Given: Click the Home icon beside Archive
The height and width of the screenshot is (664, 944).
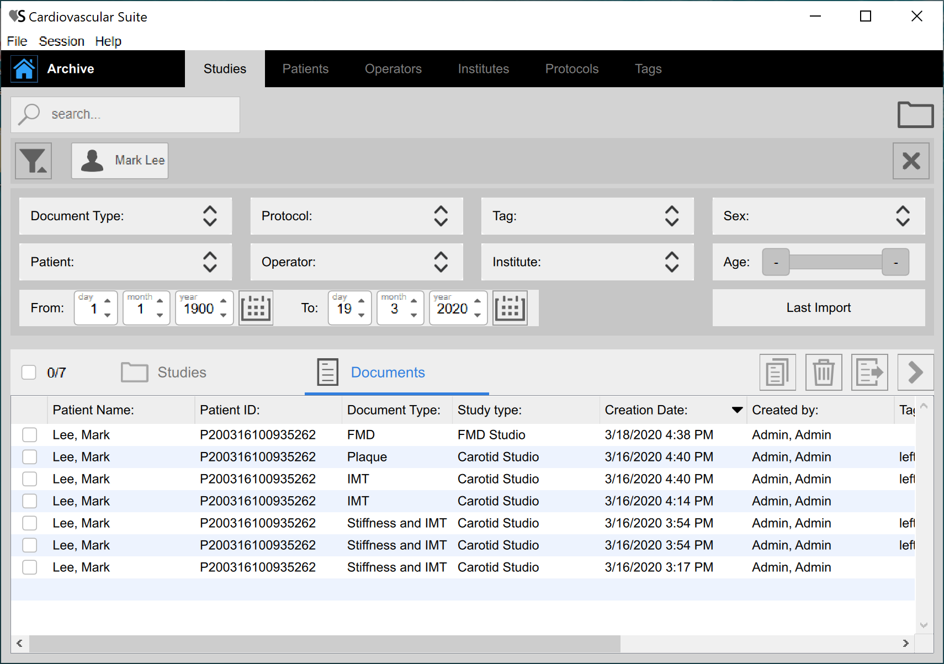Looking at the screenshot, I should pos(24,69).
